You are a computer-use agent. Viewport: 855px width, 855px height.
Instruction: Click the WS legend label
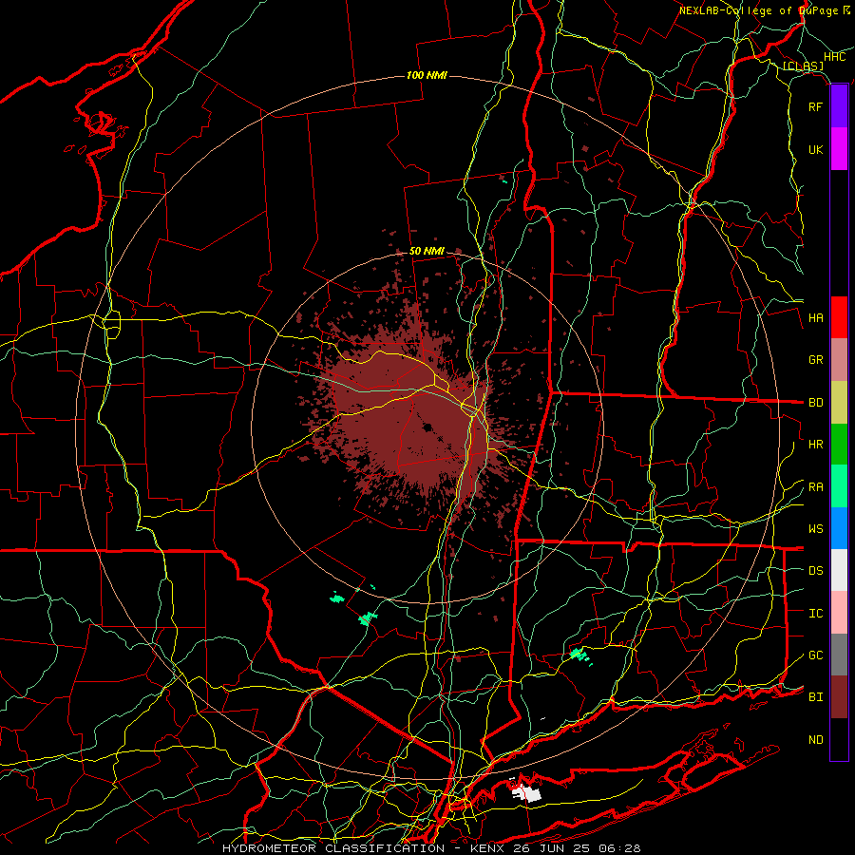(x=815, y=529)
